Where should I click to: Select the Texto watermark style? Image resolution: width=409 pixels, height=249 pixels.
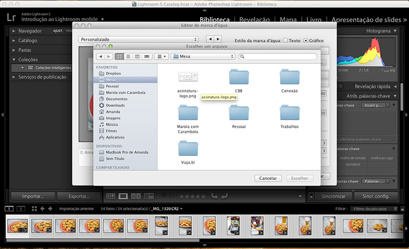pyautogui.click(x=286, y=40)
